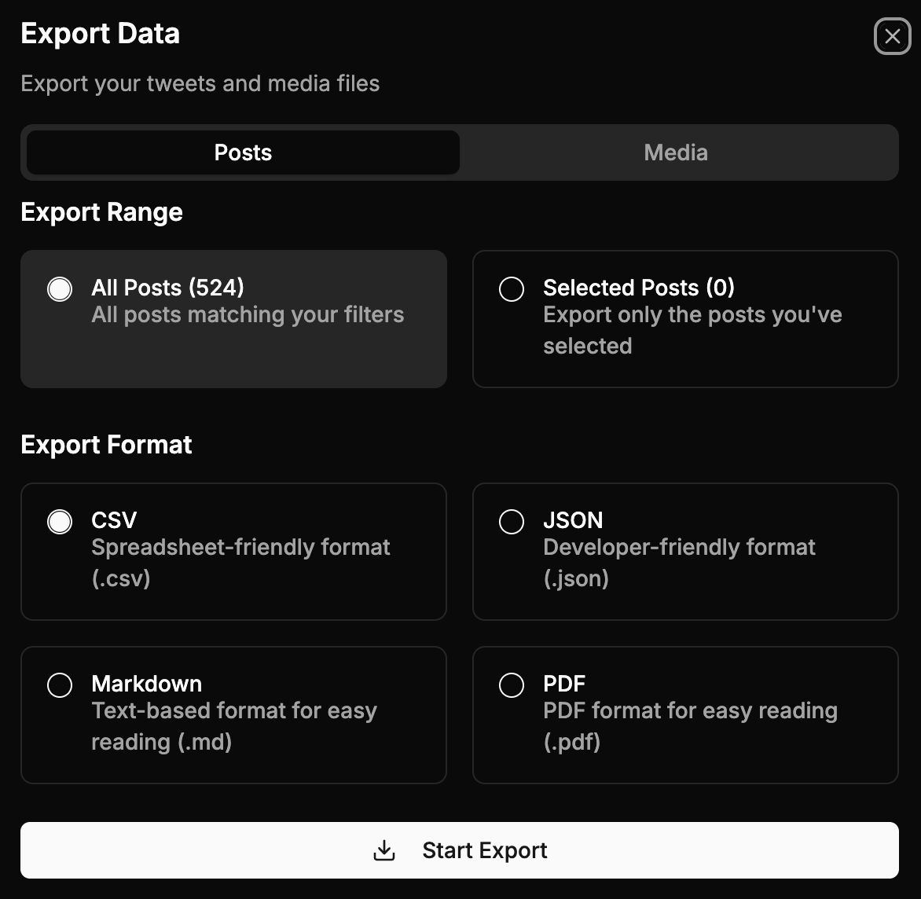Switch to the Media tab

pyautogui.click(x=676, y=152)
